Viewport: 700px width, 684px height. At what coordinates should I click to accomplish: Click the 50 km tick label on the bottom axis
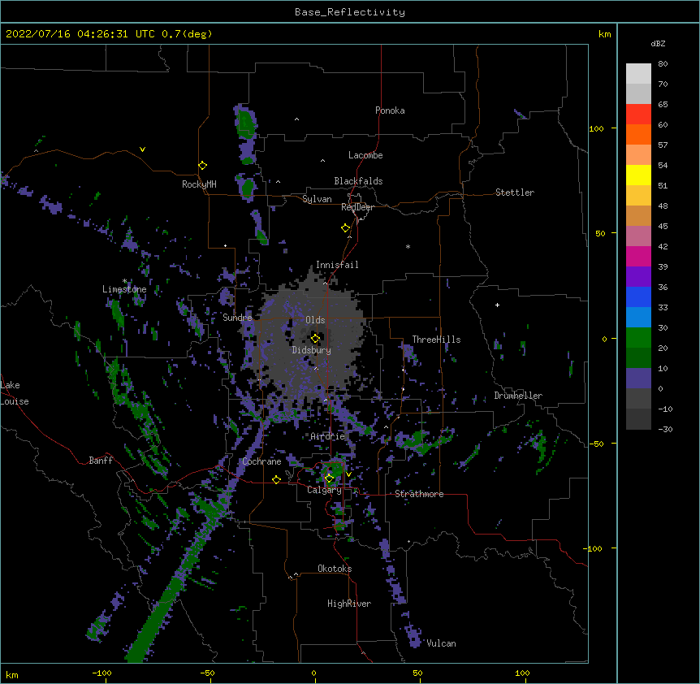coord(417,673)
